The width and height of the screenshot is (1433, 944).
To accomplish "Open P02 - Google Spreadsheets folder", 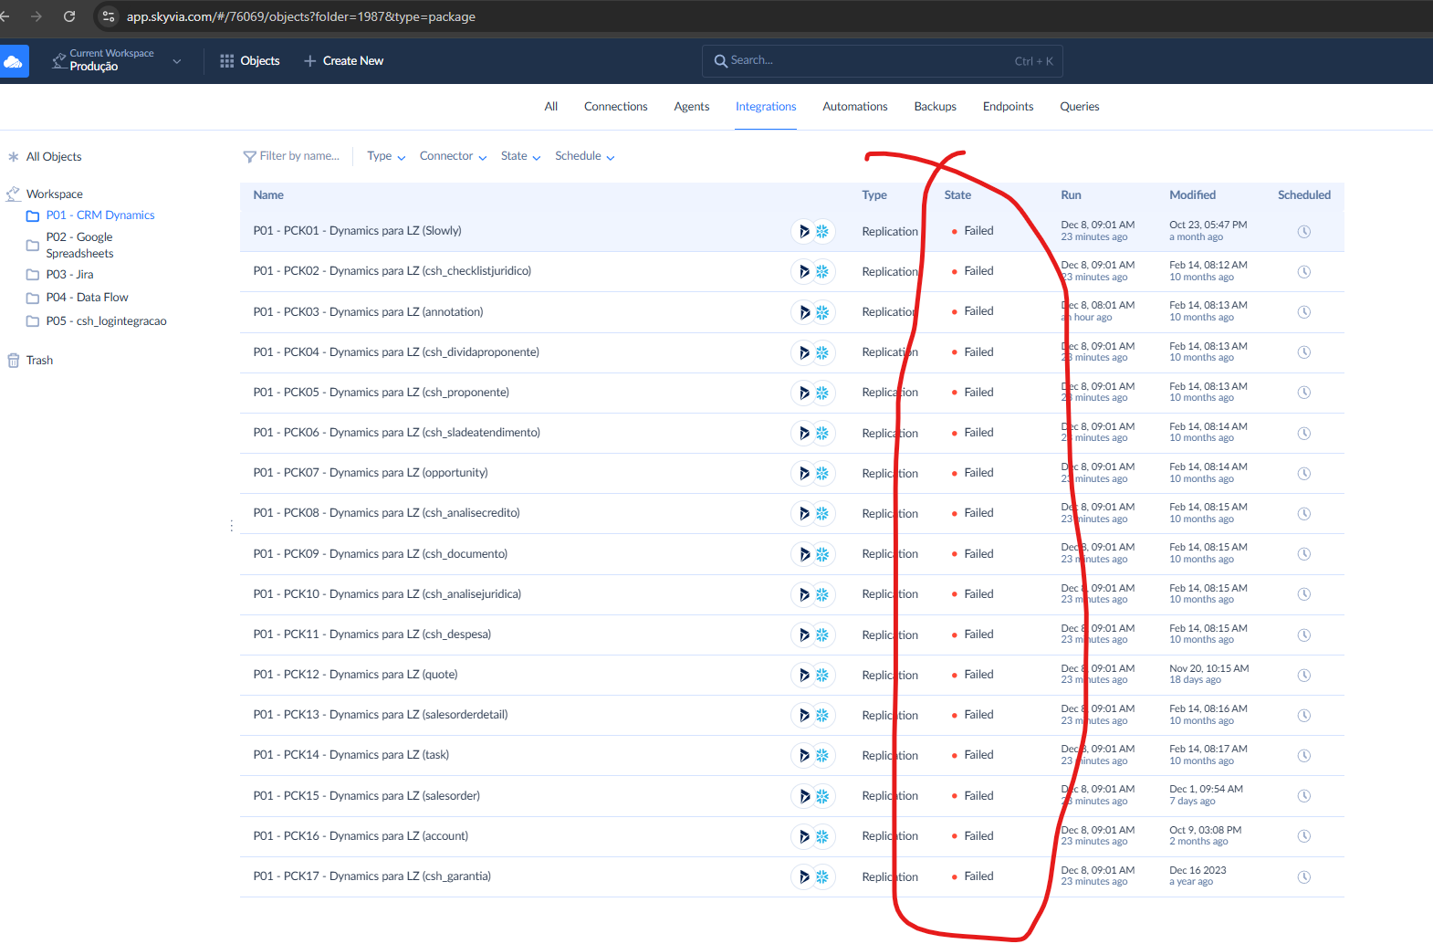I will click(x=79, y=246).
